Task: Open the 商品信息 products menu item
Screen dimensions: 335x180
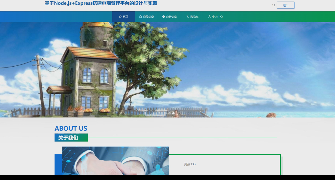Action: pyautogui.click(x=147, y=17)
